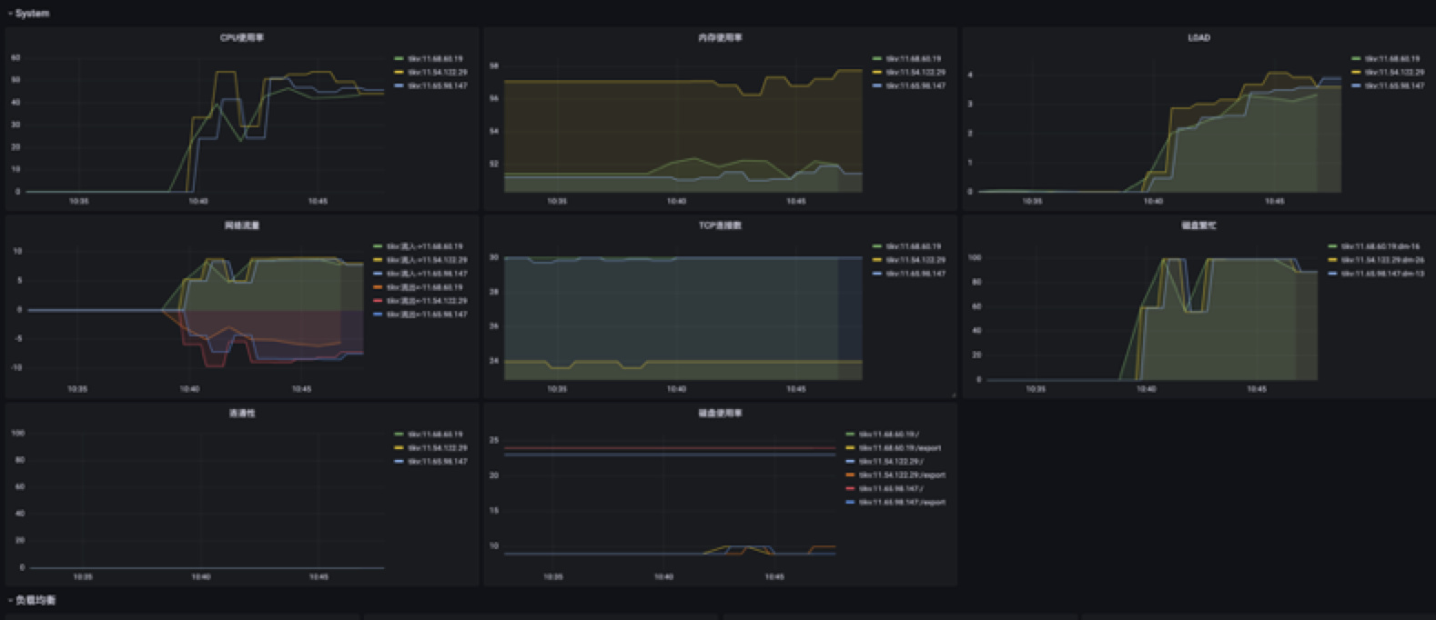Open the TCP连接数 panel title menu
The height and width of the screenshot is (620, 1436).
coord(720,225)
